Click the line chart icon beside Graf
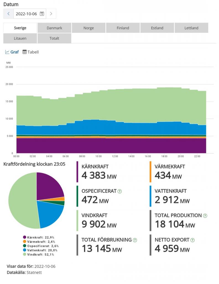Screen dimensions: 219x284 click(7, 52)
